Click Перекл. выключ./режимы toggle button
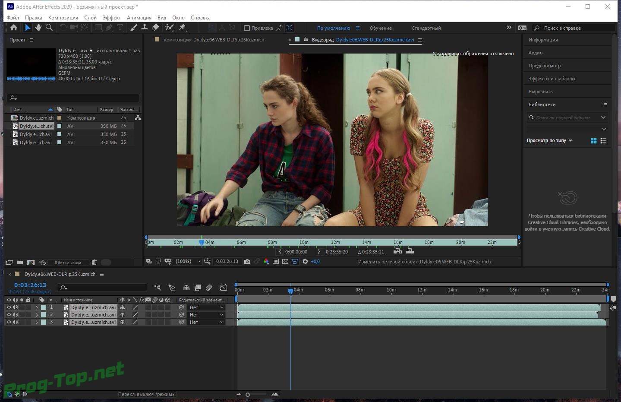Viewport: 621px width, 402px height. (x=147, y=394)
